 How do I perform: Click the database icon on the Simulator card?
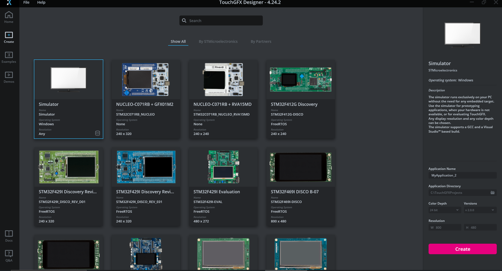(x=97, y=133)
